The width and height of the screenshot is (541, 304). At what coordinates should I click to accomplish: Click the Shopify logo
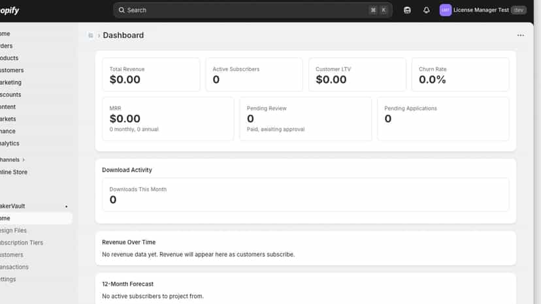pos(9,10)
